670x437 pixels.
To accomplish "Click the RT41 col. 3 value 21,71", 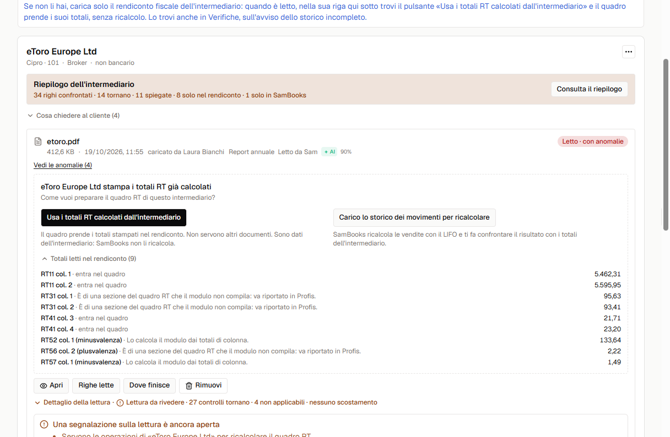I will [612, 318].
